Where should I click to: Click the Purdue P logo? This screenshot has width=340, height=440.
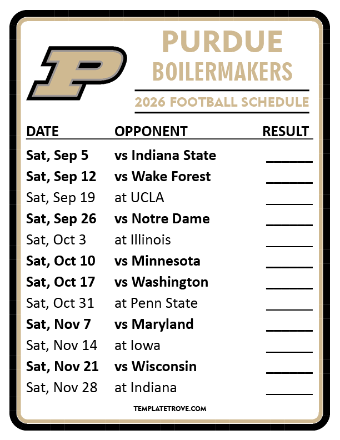click(78, 72)
